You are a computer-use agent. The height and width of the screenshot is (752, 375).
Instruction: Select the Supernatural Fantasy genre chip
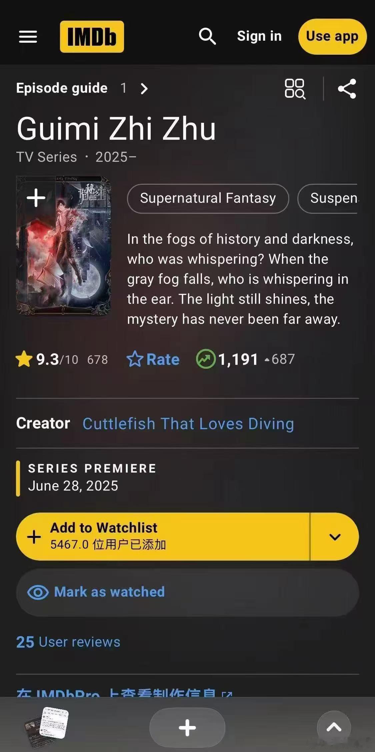(x=208, y=198)
